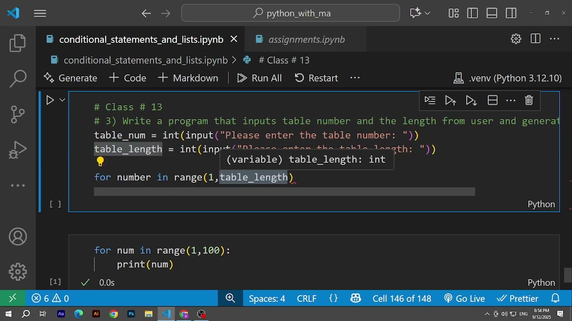Open notebook settings gear icon
This screenshot has width=572, height=321.
[x=516, y=39]
